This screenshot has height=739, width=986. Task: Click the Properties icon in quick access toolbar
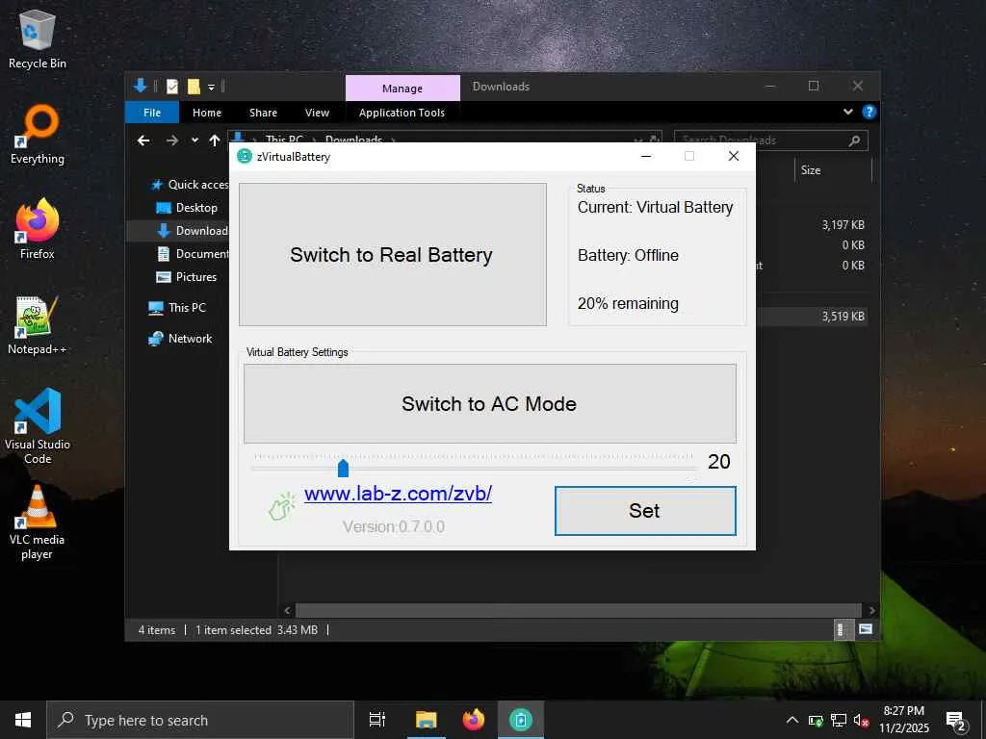click(x=171, y=87)
